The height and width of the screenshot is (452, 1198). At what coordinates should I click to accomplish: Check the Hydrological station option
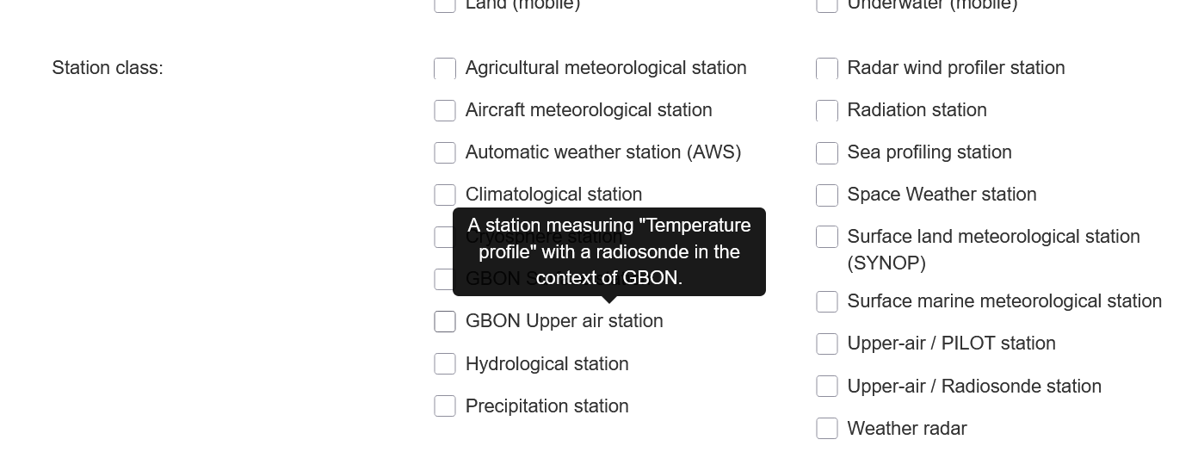pos(445,363)
